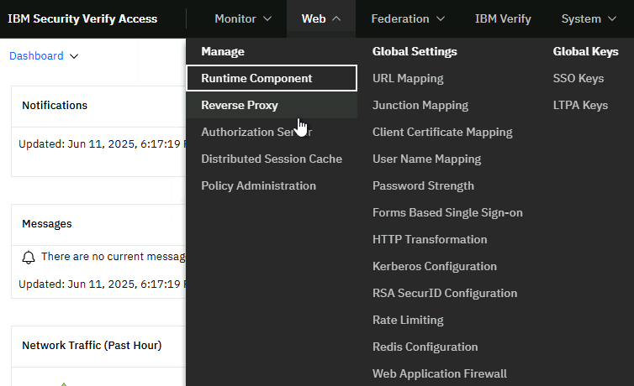Open Redis Configuration
Image resolution: width=634 pixels, height=386 pixels.
pos(425,347)
